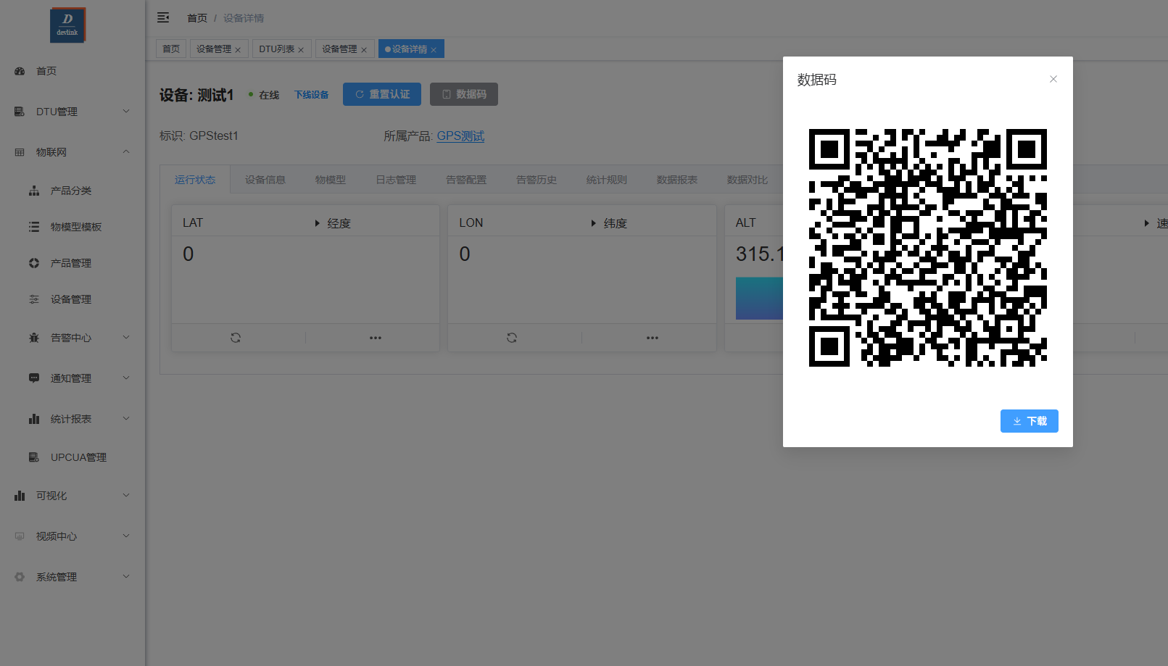
Task: Click the 通知管理 message icon
Action: [34, 378]
